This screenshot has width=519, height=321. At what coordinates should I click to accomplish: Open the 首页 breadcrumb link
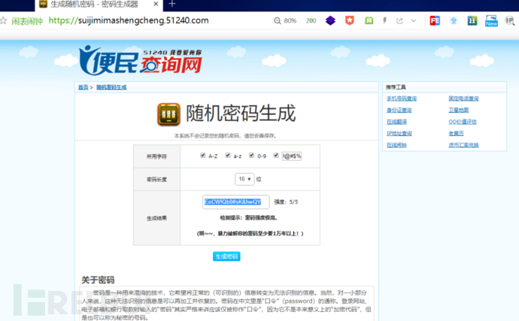click(83, 87)
